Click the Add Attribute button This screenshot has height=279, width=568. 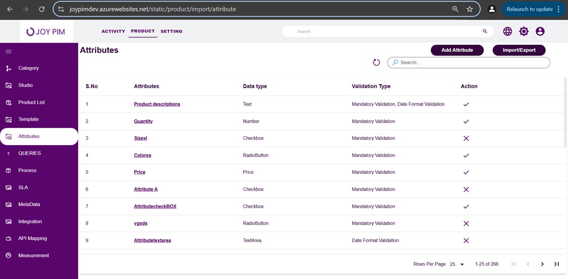[x=457, y=50]
